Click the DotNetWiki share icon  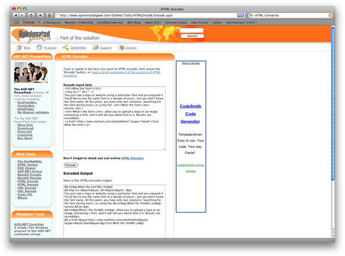click(x=66, y=48)
